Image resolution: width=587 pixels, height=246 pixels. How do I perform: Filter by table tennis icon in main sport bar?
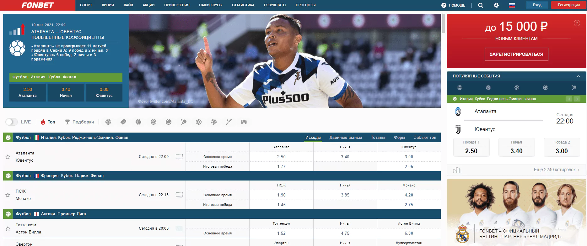184,122
